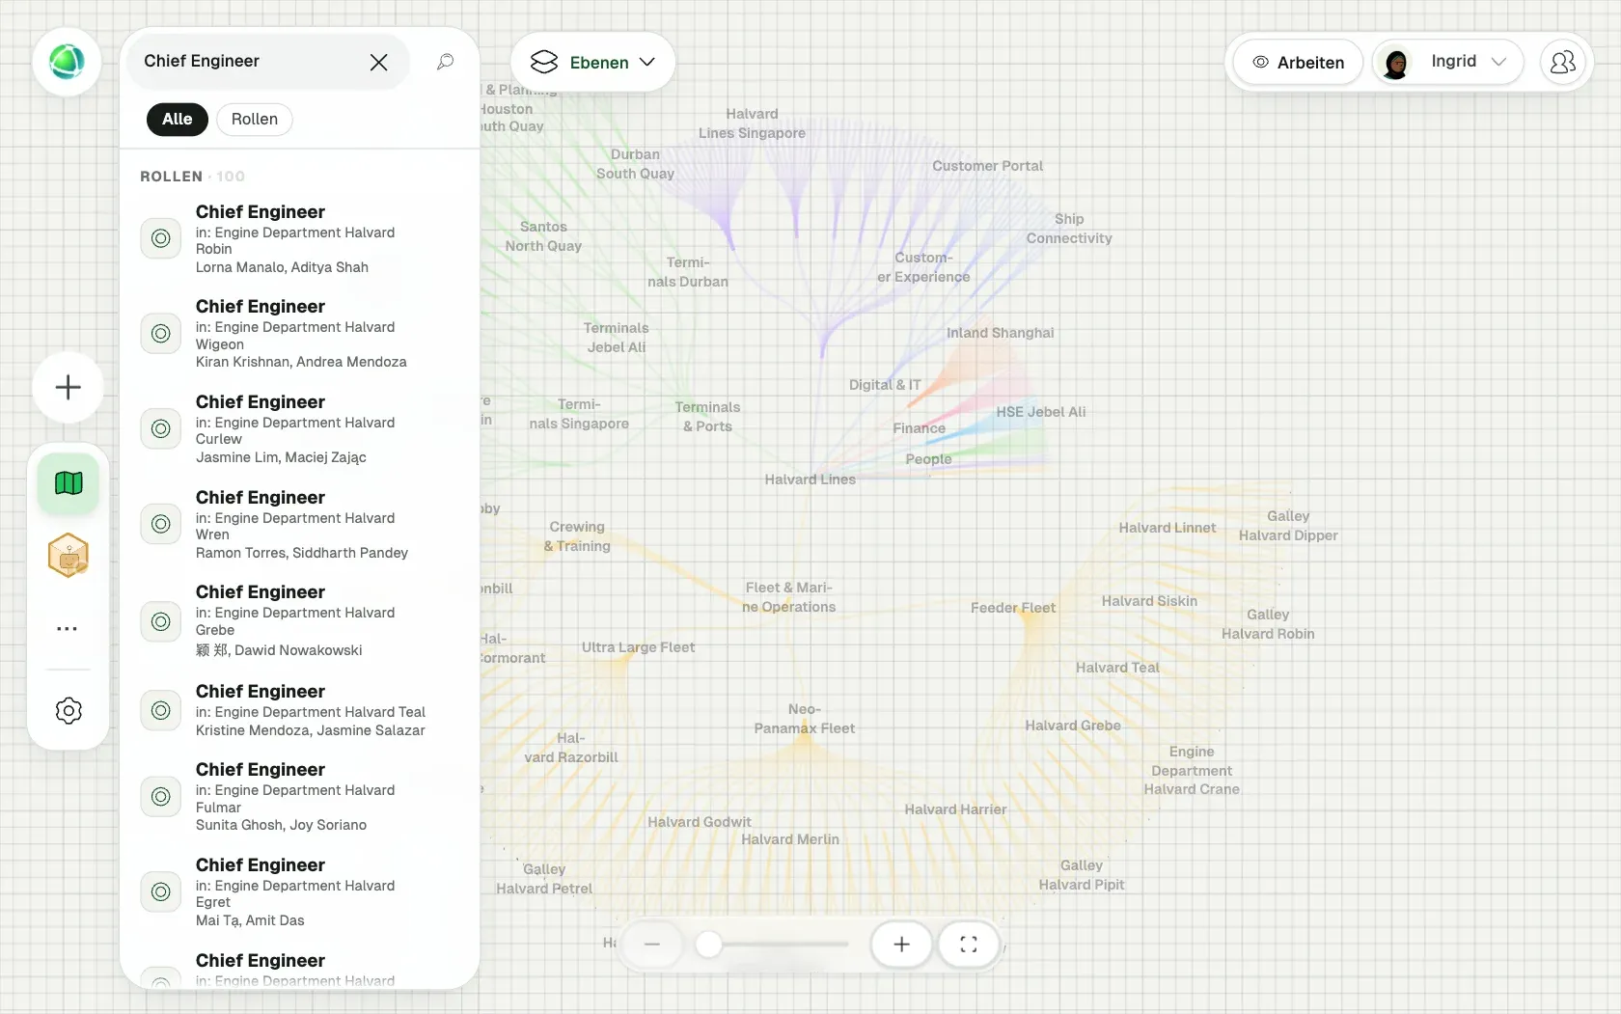
Task: Open the members icon at top right
Action: click(1562, 62)
